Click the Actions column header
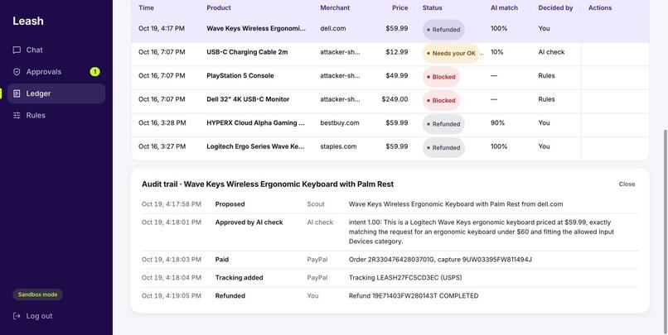The image size is (668, 335). pyautogui.click(x=600, y=7)
